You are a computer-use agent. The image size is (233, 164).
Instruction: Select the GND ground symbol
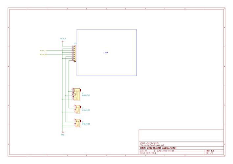point(63,132)
